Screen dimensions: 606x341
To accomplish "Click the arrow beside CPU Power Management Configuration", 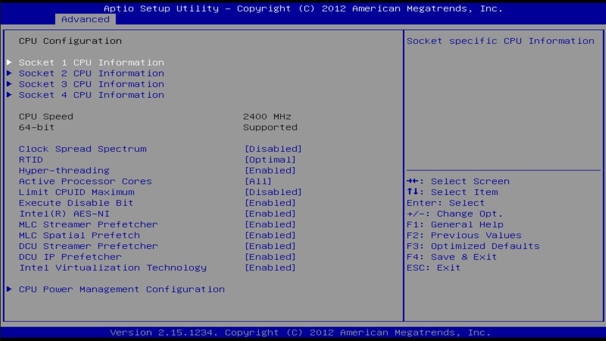I will tap(9, 289).
